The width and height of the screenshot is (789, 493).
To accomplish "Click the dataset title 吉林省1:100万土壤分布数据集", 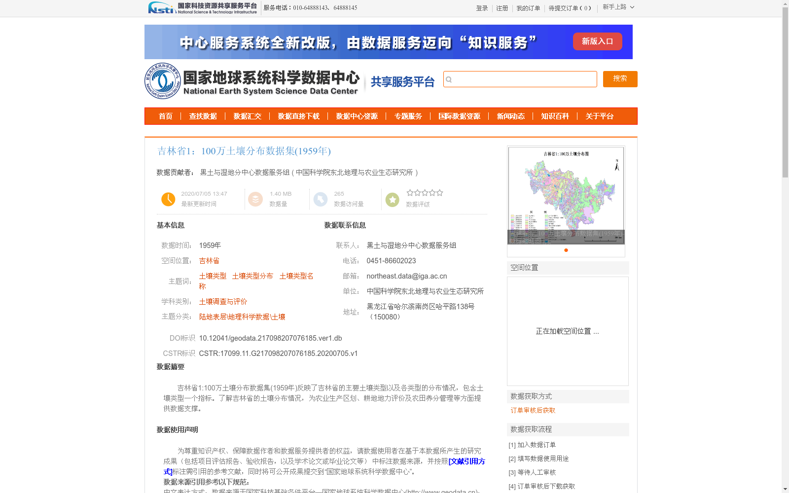I will point(244,151).
